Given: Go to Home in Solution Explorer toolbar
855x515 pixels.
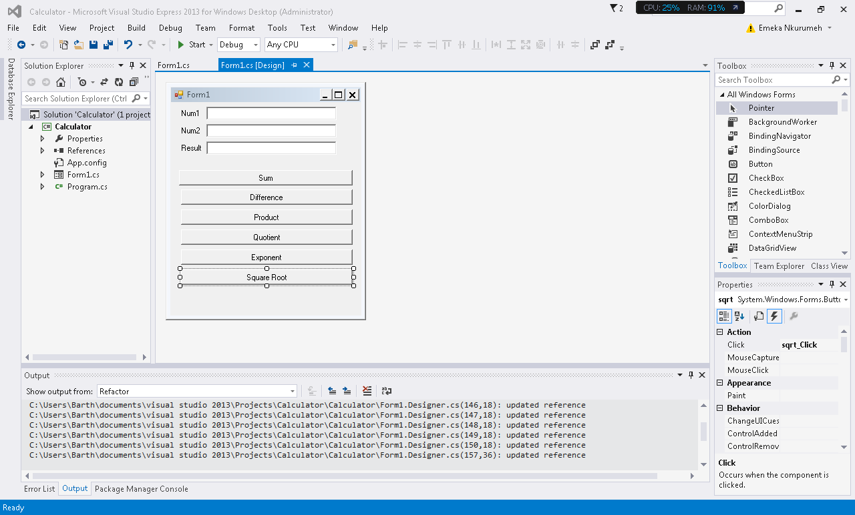Looking at the screenshot, I should point(61,82).
